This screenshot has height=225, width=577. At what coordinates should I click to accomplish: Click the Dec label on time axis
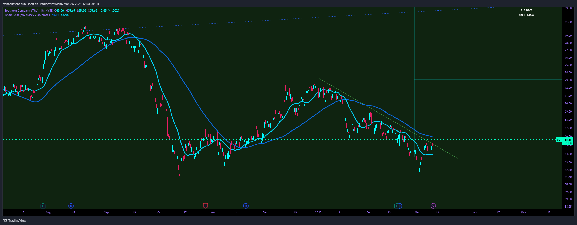click(265, 212)
